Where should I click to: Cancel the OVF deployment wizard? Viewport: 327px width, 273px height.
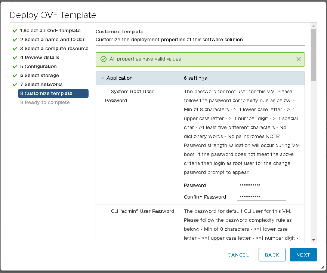238,255
